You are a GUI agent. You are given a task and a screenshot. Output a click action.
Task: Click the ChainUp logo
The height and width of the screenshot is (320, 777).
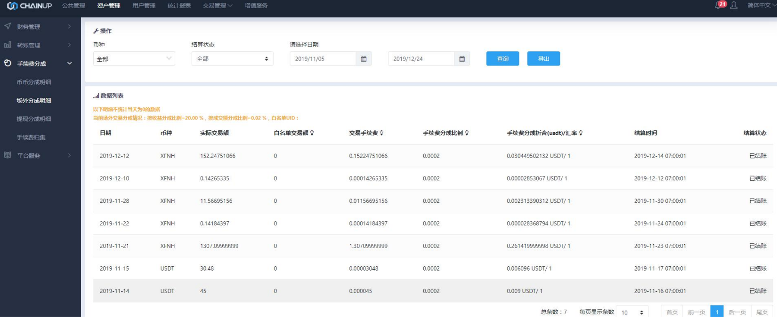(x=29, y=6)
